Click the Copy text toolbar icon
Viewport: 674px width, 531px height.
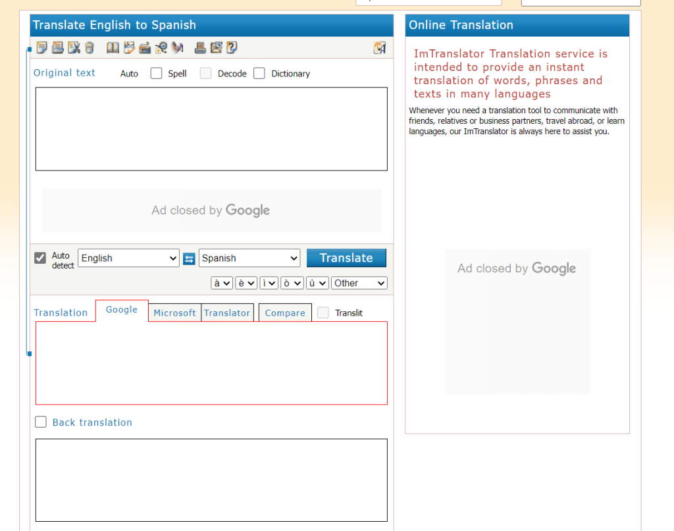[41, 47]
